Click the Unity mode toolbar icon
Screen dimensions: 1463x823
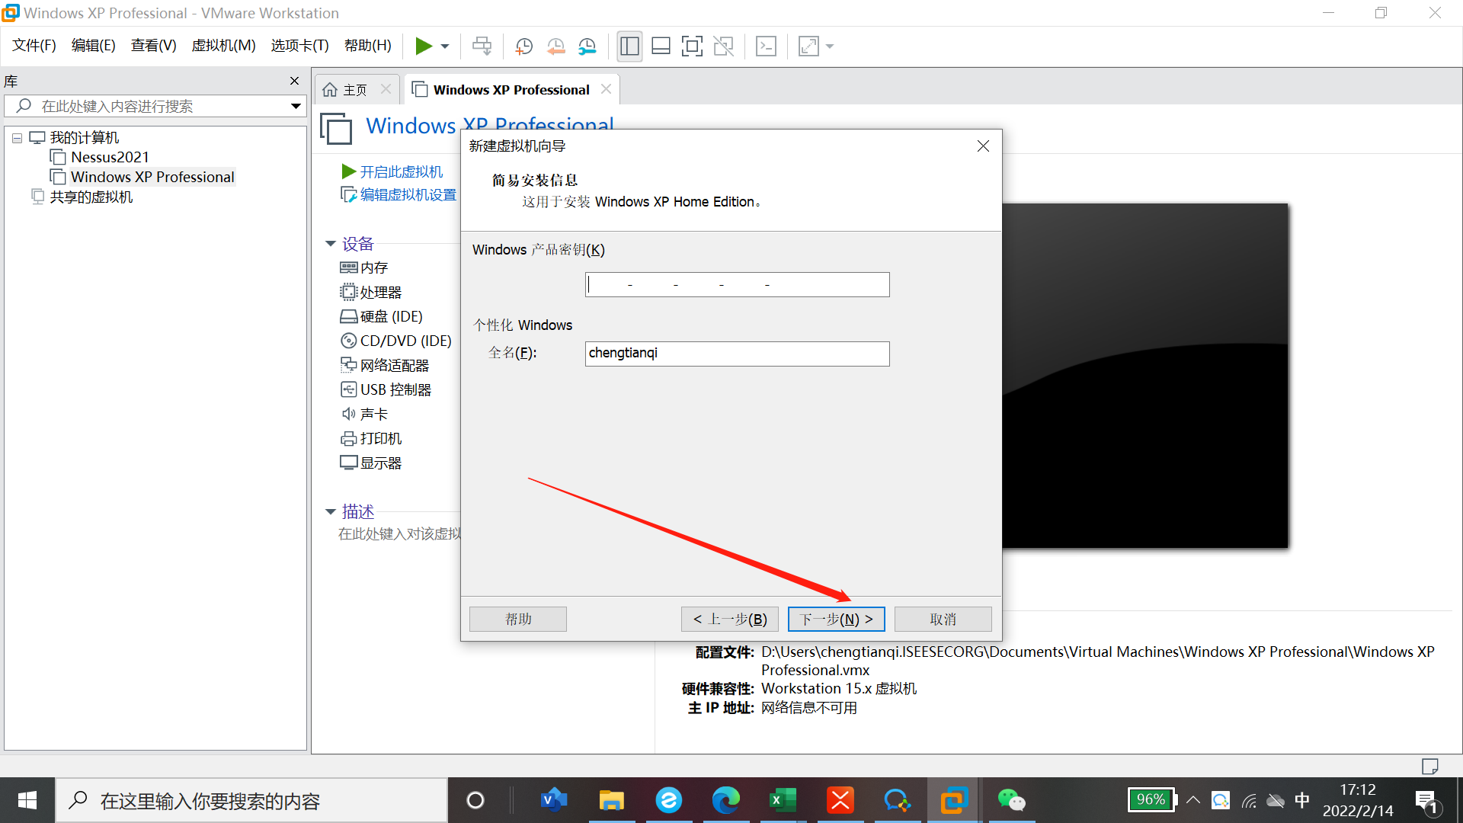pos(723,46)
